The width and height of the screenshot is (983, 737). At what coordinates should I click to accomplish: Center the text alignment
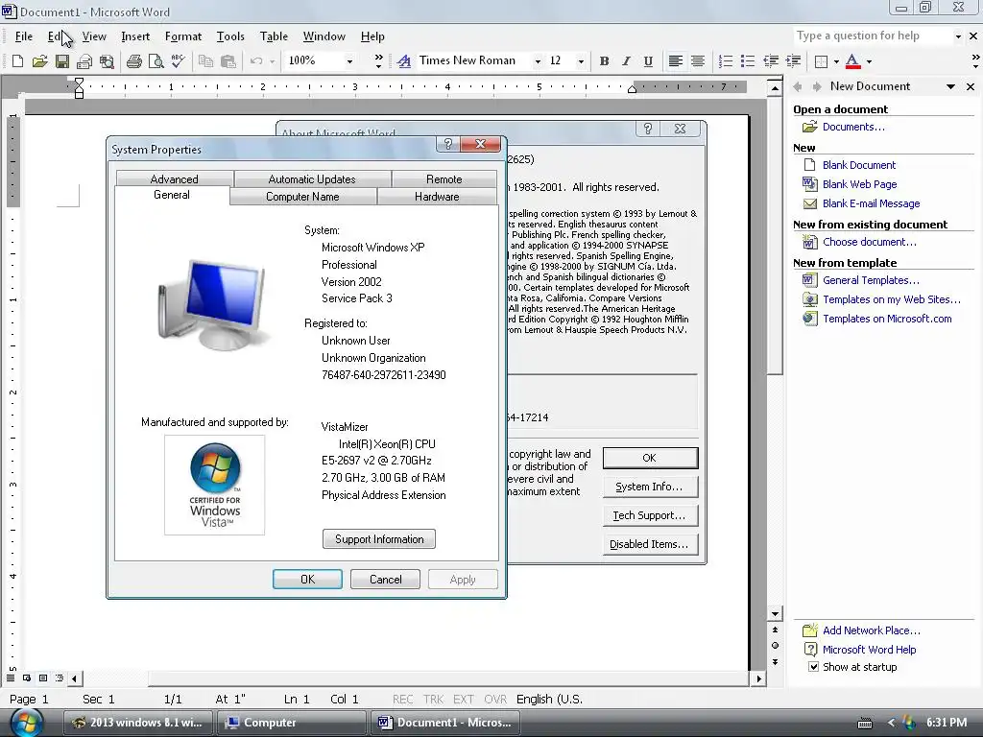698,60
